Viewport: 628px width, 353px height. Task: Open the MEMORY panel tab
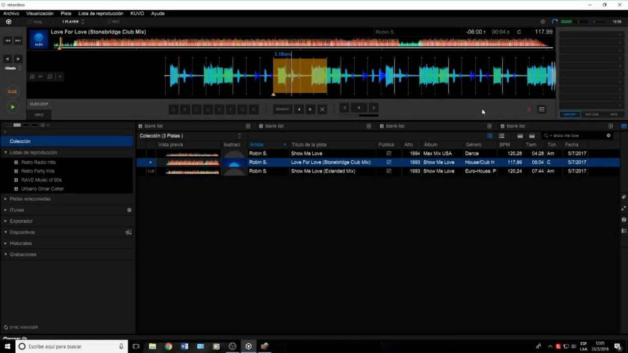pos(570,114)
